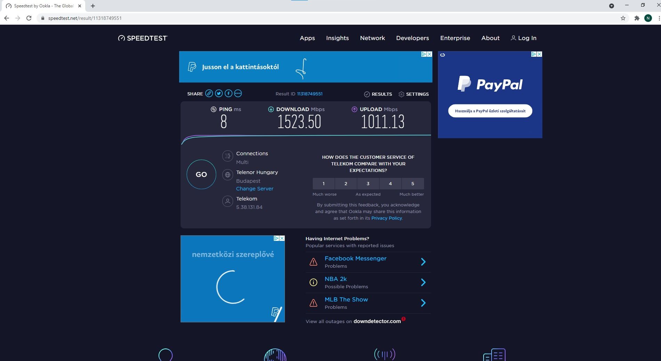
Task: Click Facebook Messenger warning triangle icon
Action: (313, 262)
